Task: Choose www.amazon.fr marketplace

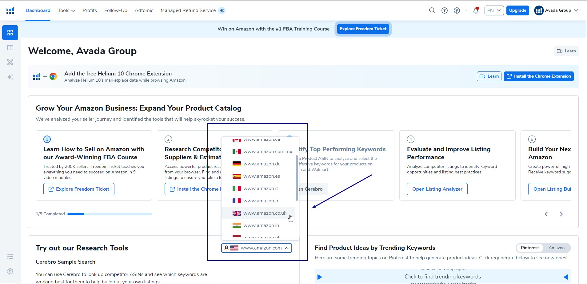Action: coord(258,201)
